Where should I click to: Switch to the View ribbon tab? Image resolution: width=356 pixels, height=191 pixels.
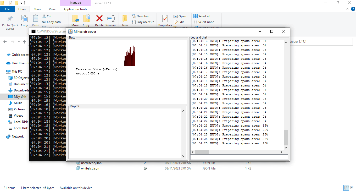(52, 9)
